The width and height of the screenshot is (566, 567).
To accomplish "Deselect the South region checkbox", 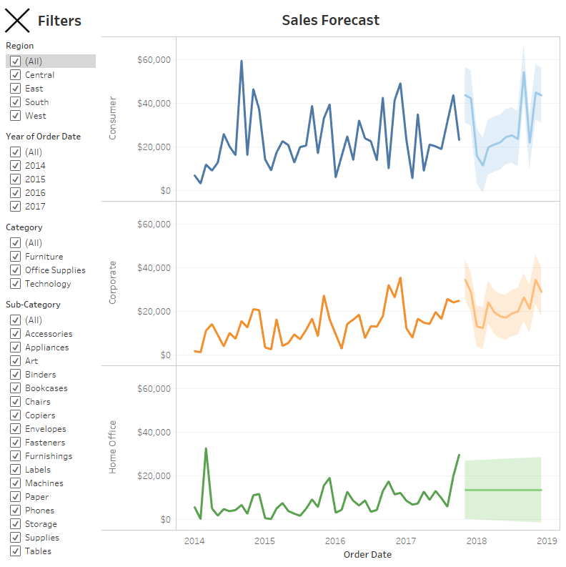I will point(15,102).
